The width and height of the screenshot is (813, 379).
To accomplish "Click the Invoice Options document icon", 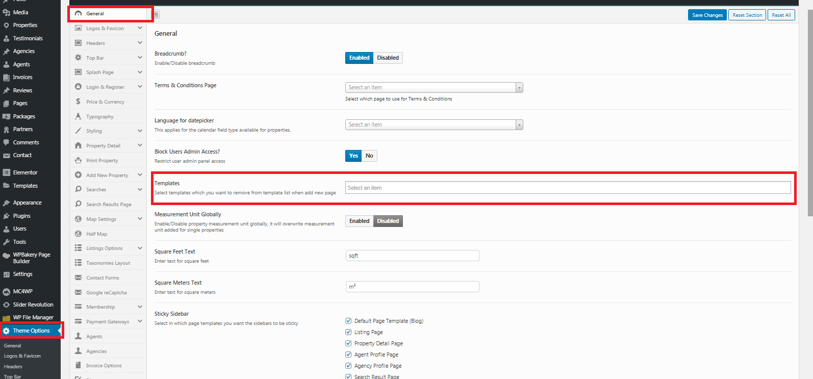I will (x=78, y=365).
